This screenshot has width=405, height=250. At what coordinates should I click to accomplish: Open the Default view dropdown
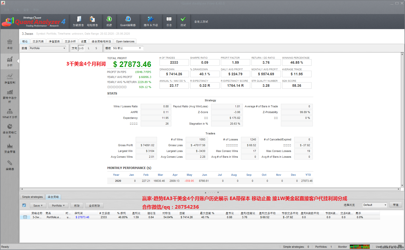(375, 205)
